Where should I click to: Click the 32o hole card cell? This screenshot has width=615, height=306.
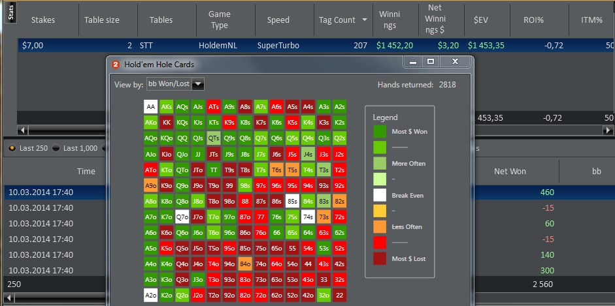coord(324,295)
